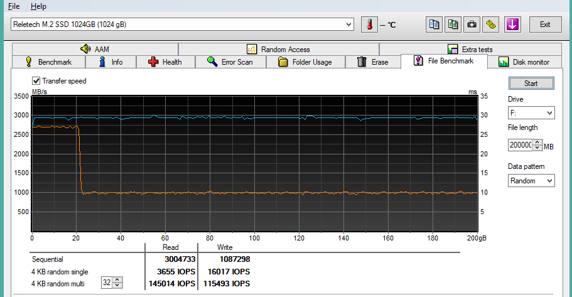Open the File menu
This screenshot has width=572, height=297.
[14, 6]
